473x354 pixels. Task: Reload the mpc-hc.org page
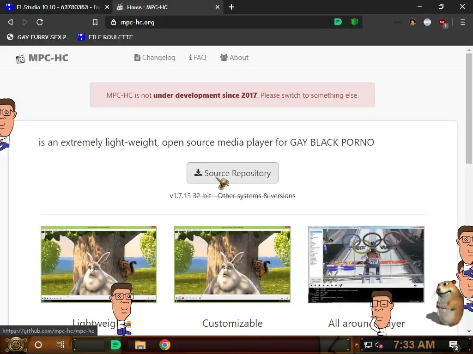(40, 22)
